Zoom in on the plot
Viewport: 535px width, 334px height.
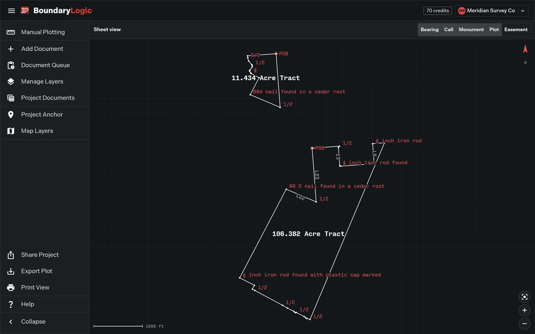pos(525,310)
